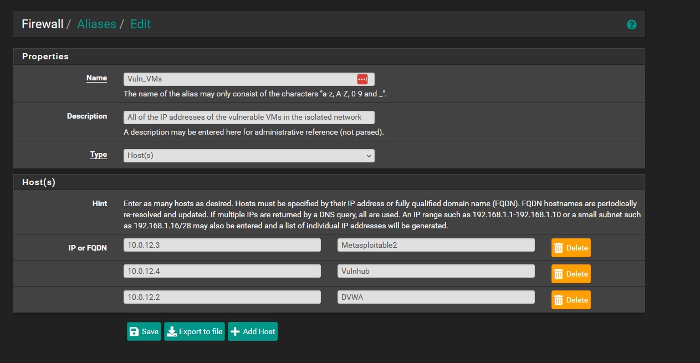Delete the DVWA host entry
700x363 pixels.
pyautogui.click(x=570, y=299)
